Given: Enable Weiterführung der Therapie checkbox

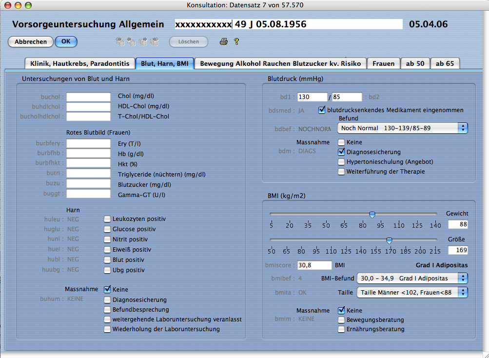Looking at the screenshot, I should [x=341, y=171].
